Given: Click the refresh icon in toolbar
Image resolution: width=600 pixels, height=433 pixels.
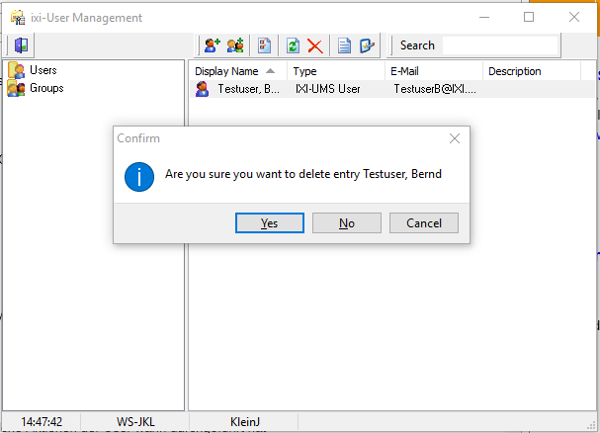Looking at the screenshot, I should pyautogui.click(x=293, y=45).
